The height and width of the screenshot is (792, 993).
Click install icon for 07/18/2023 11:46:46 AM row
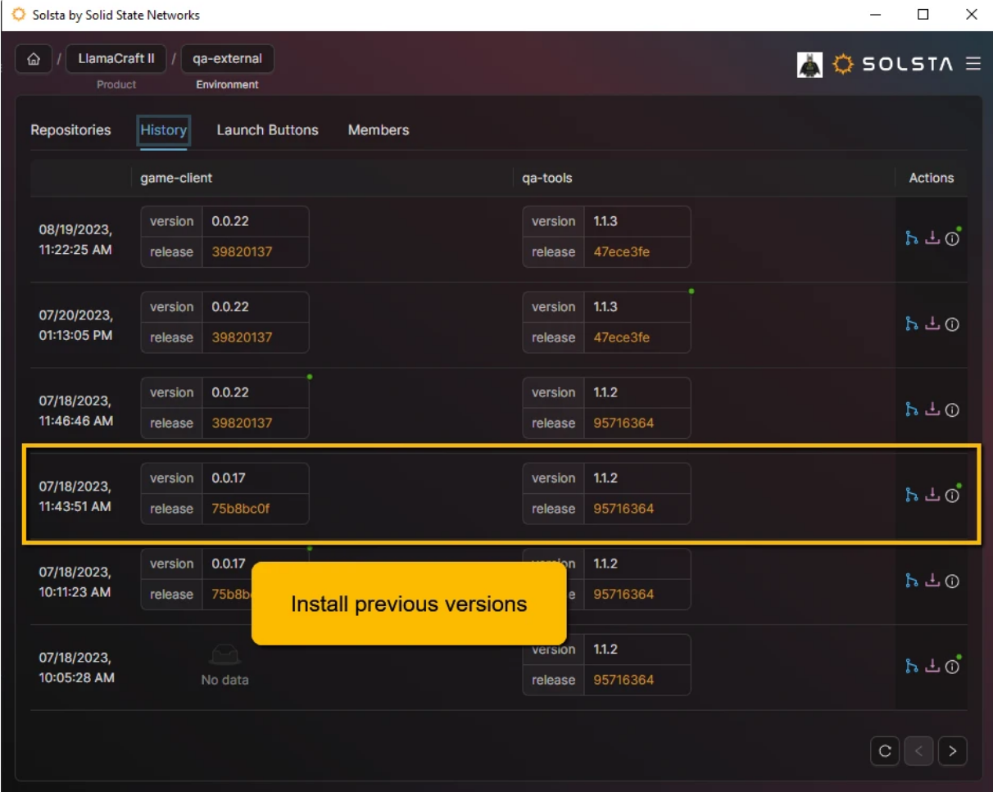tap(932, 410)
